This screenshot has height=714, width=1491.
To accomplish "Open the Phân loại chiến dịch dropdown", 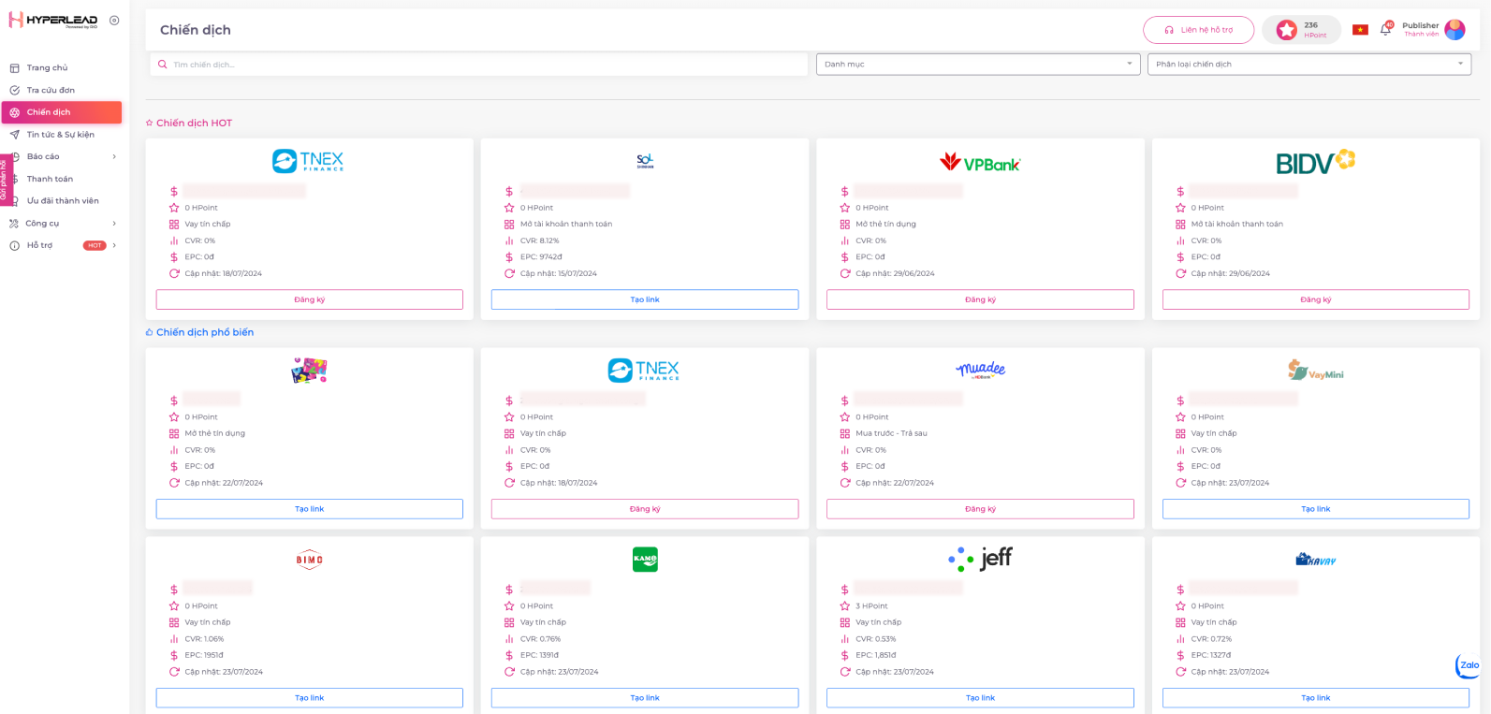I will [x=1309, y=65].
